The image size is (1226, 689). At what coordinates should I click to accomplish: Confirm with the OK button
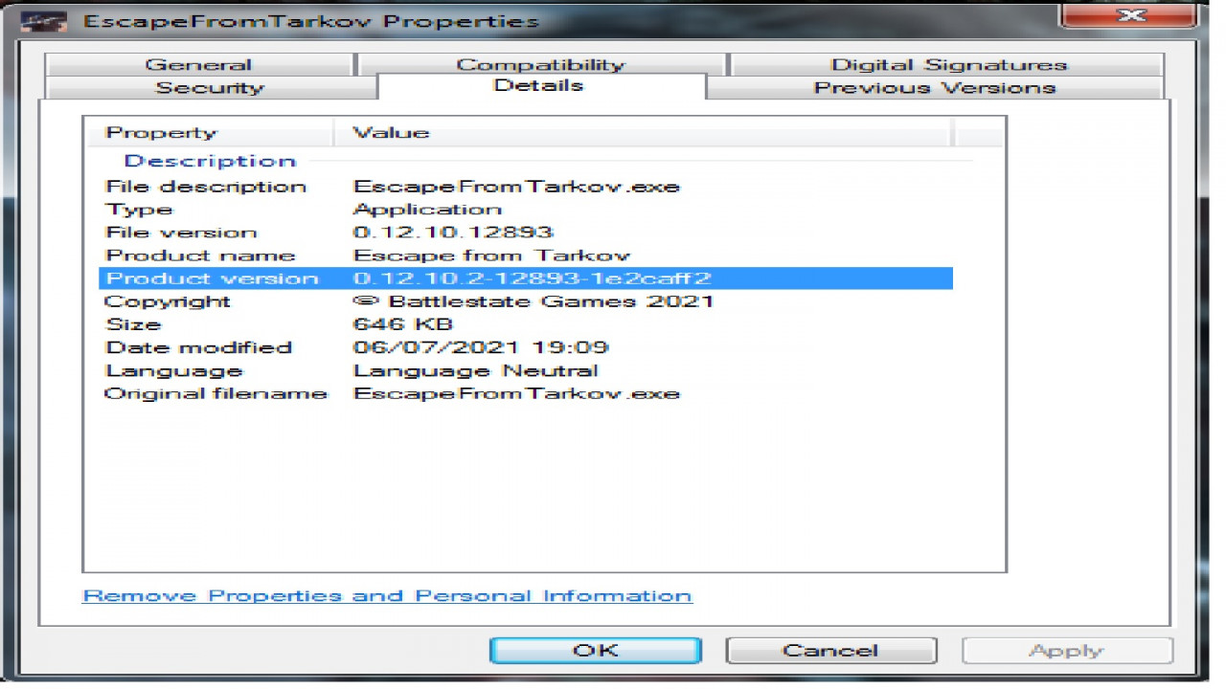(x=596, y=651)
